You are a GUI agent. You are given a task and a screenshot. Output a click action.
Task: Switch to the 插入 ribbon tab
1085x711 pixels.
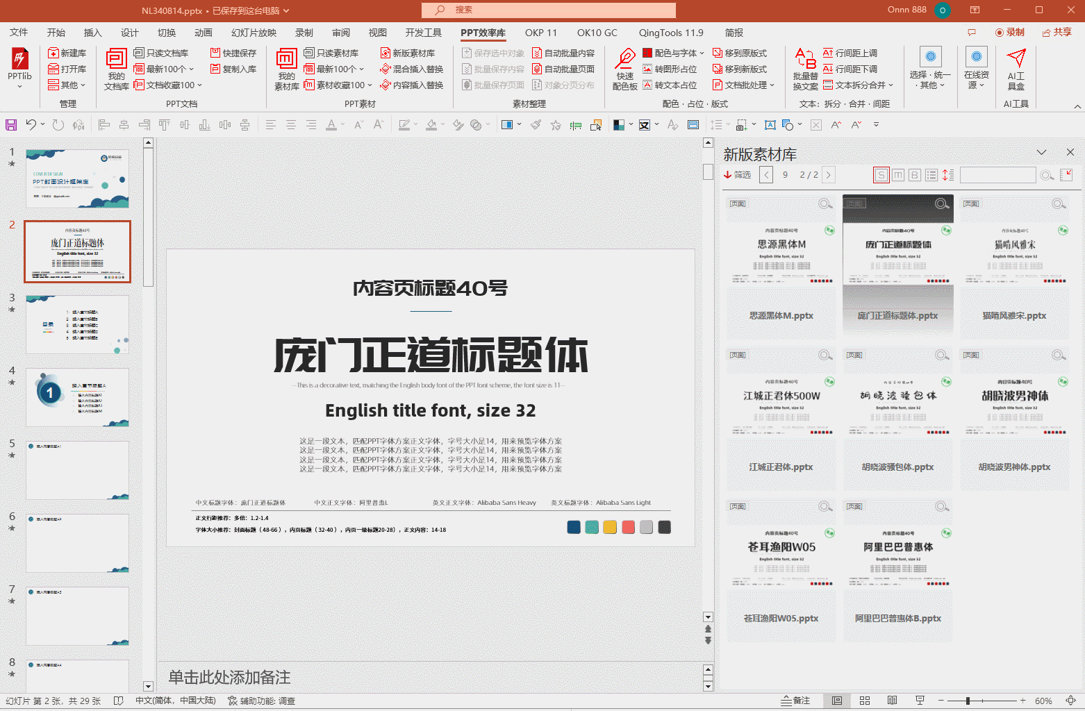[x=92, y=33]
